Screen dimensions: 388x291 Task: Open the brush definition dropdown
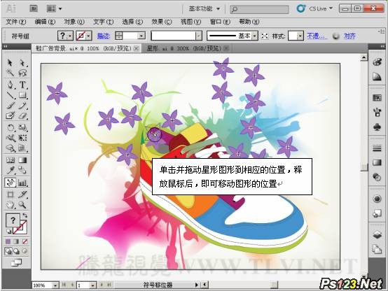(198, 36)
